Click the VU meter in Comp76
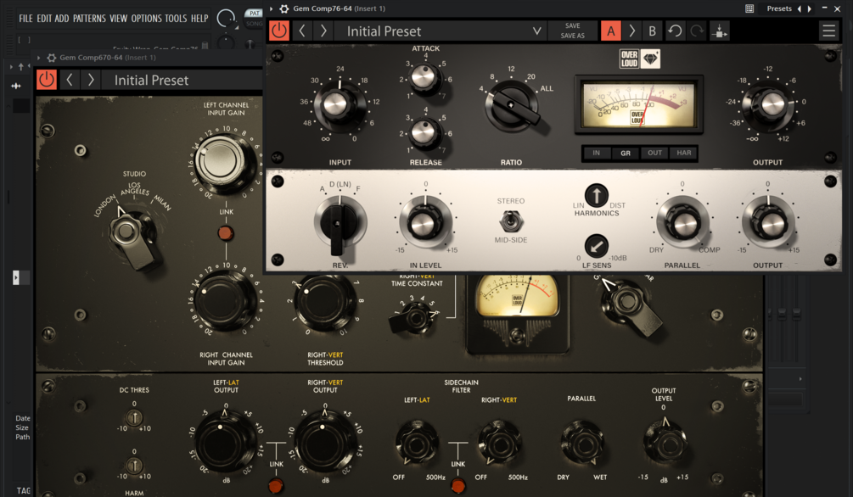This screenshot has height=497, width=853. pyautogui.click(x=639, y=105)
